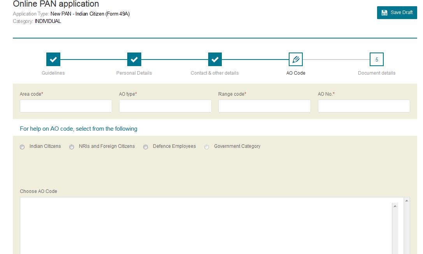Choose the Defence Employees radio button
Screen dimensions: 423x254
[146, 147]
